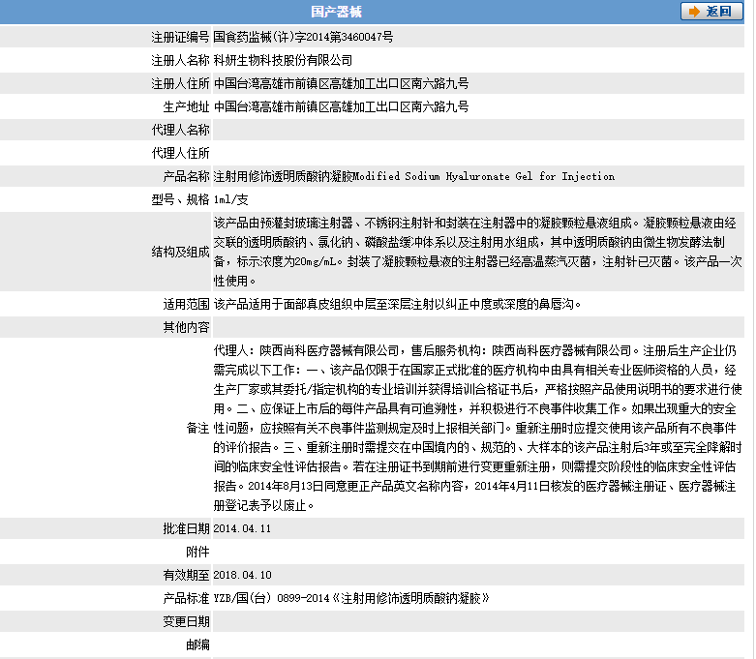Click the expiry date 2018.04.10
The height and width of the screenshot is (659, 756).
coord(242,576)
